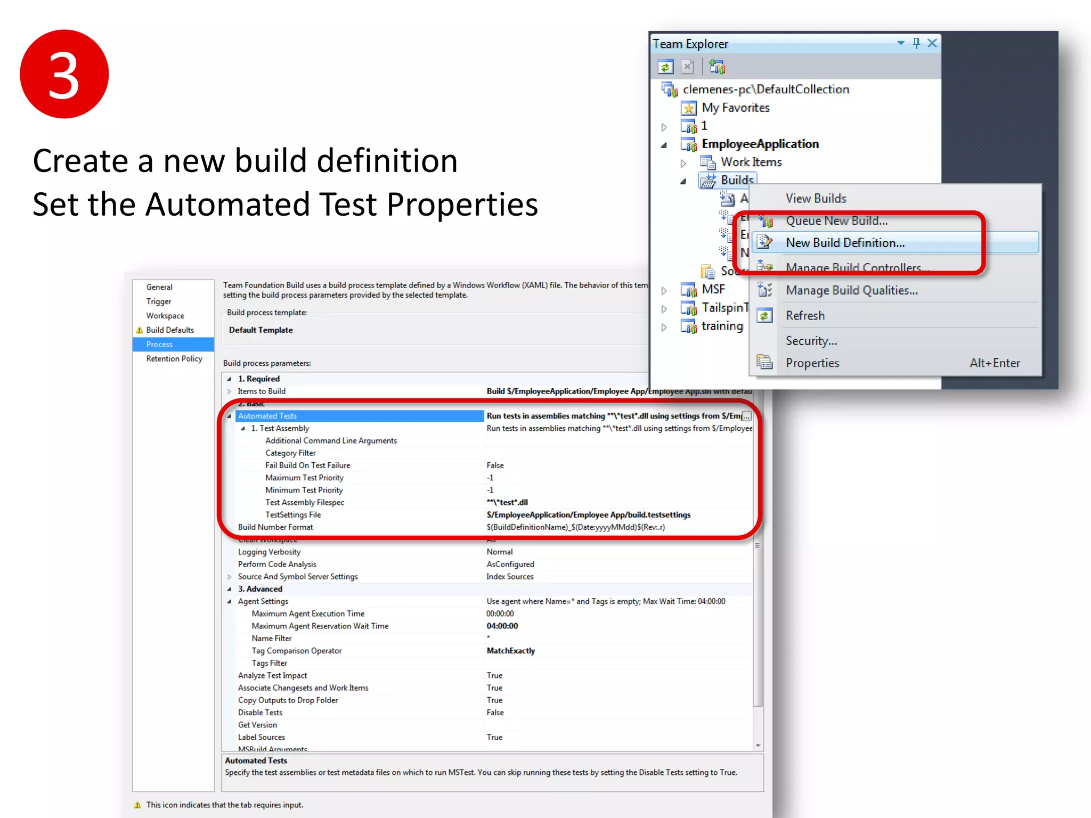Expand the training team project
This screenshot has height=818, width=1091.
pos(664,326)
